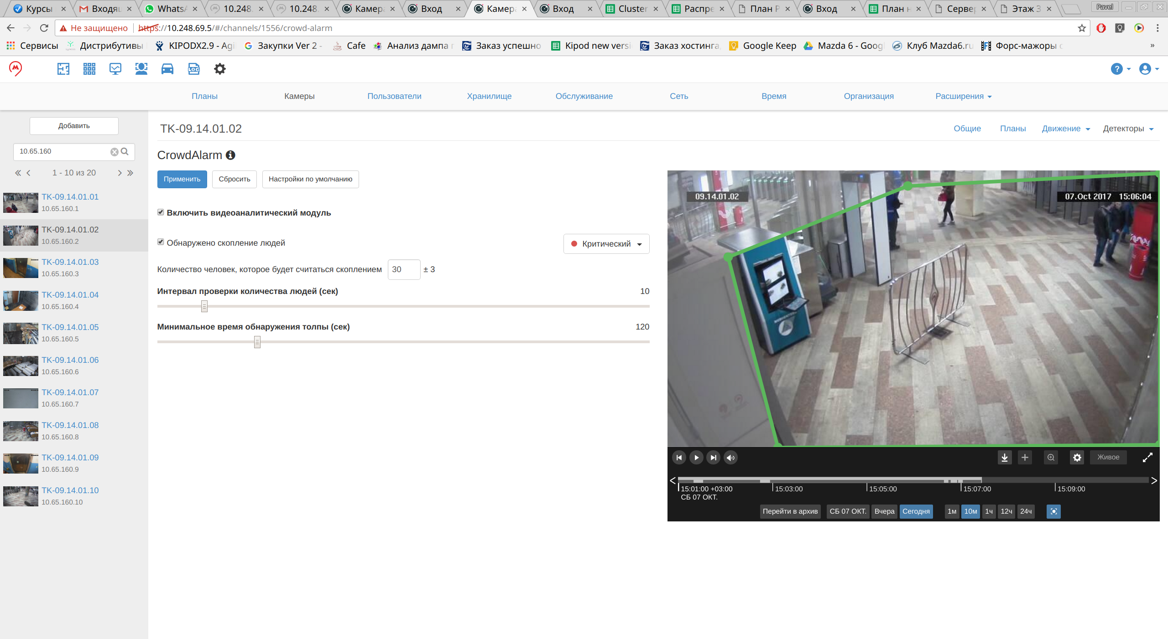Click the Применить button
The width and height of the screenshot is (1168, 639).
coord(182,179)
